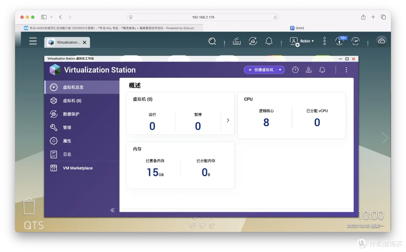Switch to 冬瓜HAOS forum Safari tab
The image size is (406, 252).
click(109, 28)
